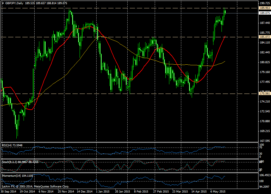Click the chart dropdown triangle beside GBPJPY

pos(3,3)
